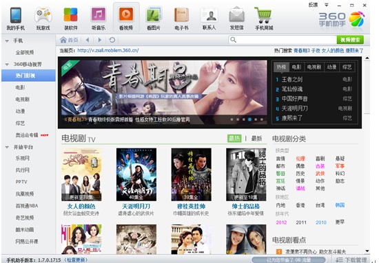Open 凤凰视频 in sidebar
This screenshot has width=379, height=263.
click(25, 194)
